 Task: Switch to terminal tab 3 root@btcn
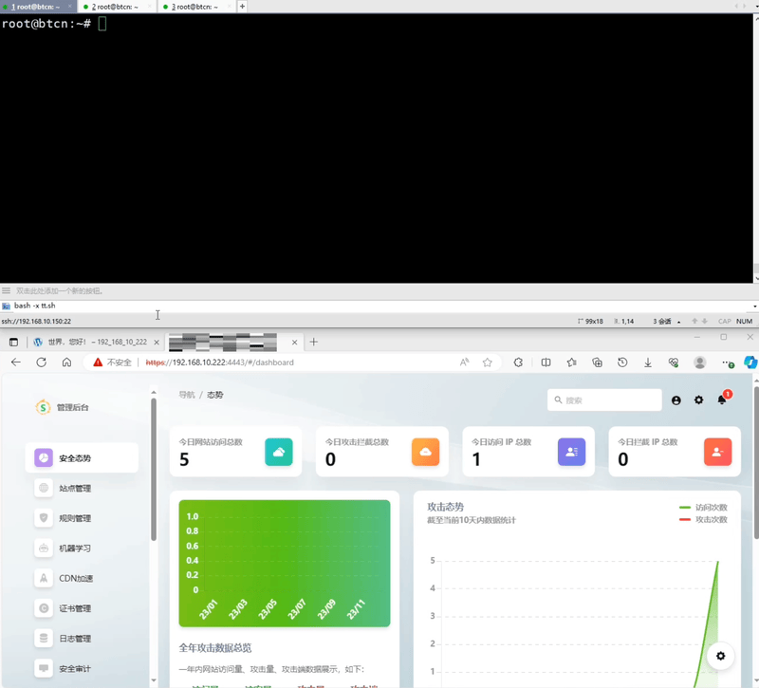[195, 7]
